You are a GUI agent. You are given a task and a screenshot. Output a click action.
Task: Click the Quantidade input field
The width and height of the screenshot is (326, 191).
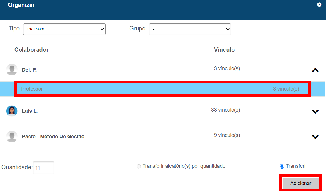click(x=43, y=168)
